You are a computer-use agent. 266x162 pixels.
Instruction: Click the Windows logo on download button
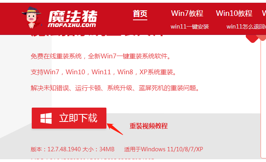(x=46, y=118)
